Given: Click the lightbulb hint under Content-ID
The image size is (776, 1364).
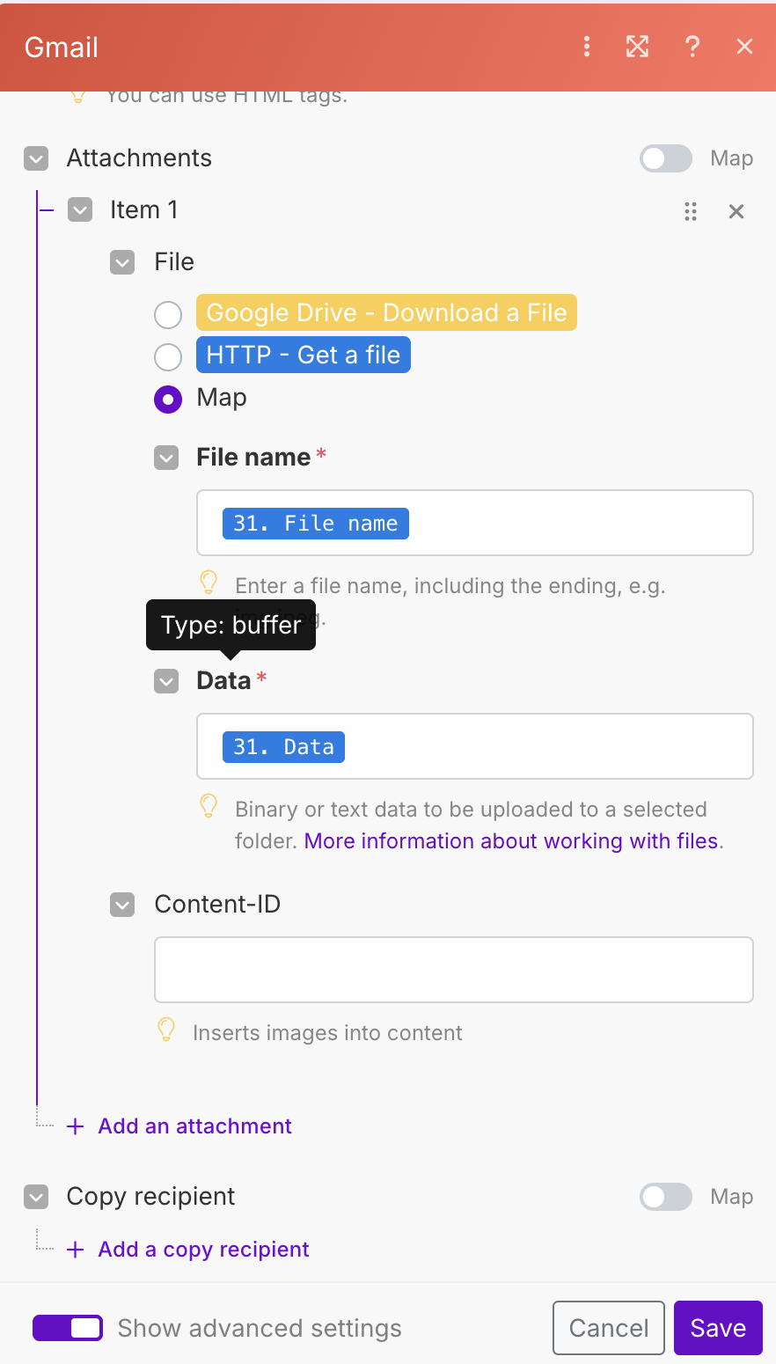Looking at the screenshot, I should [x=165, y=1030].
